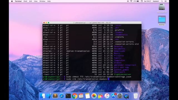Click the Sat 09:27 clock
This screenshot has height=100, width=178.
click(147, 1)
